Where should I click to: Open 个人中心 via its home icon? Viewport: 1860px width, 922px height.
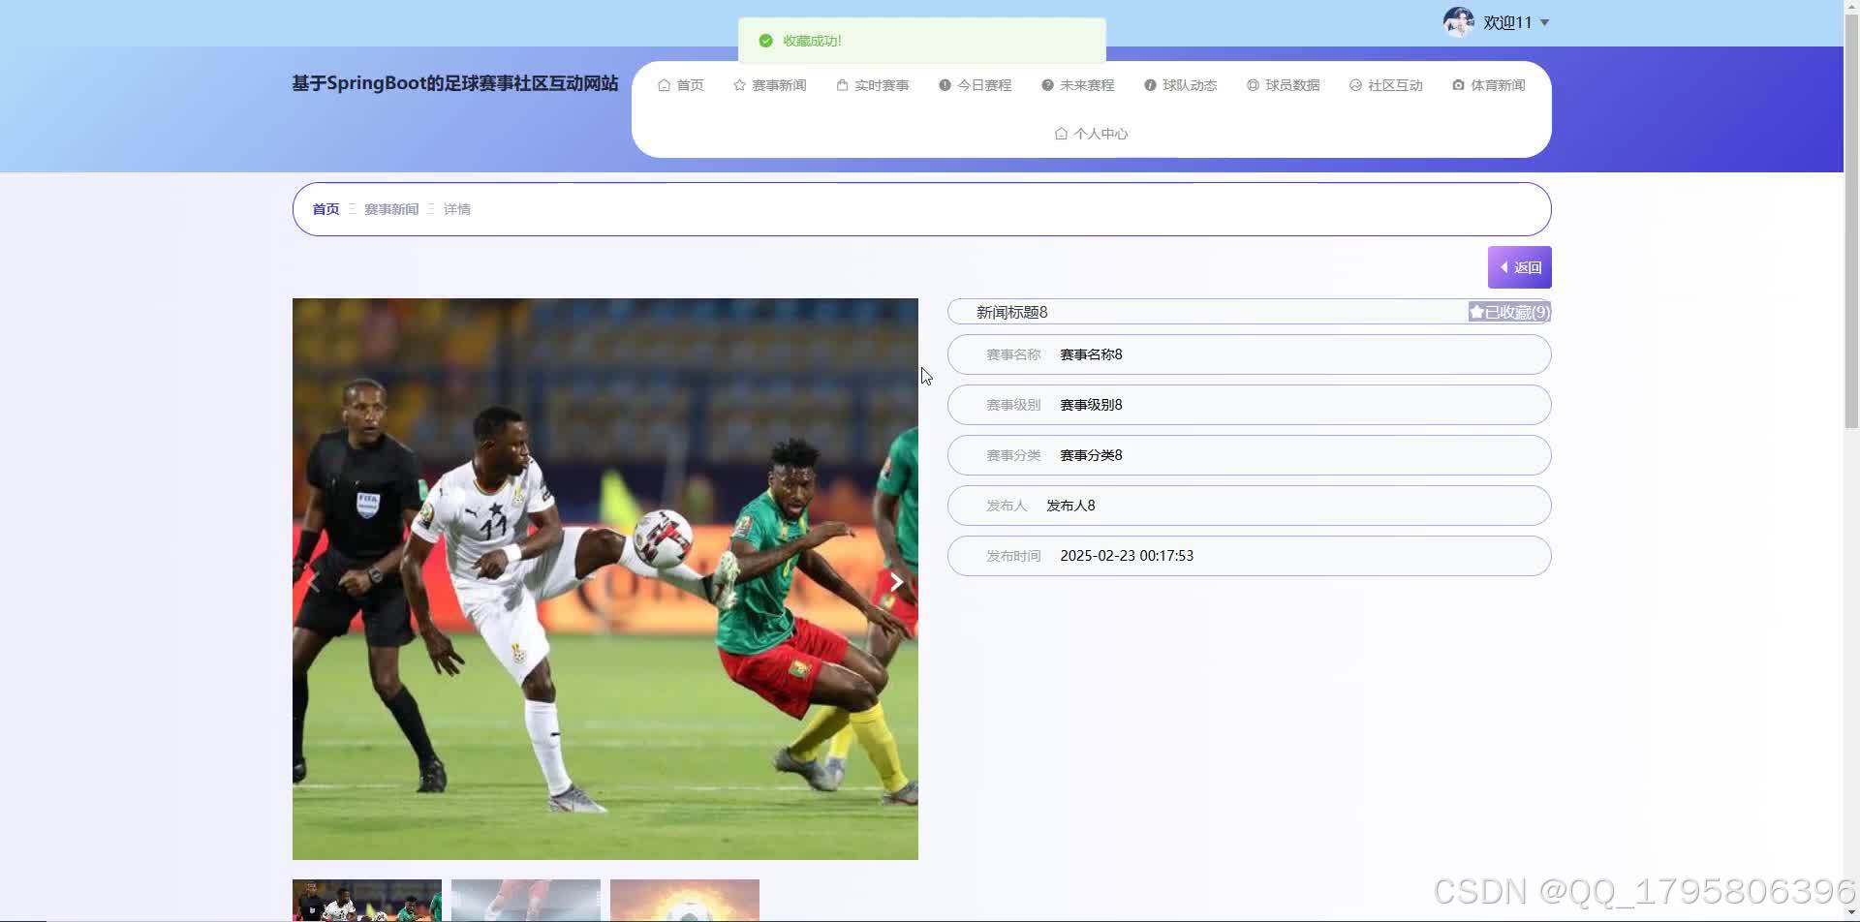click(1061, 134)
